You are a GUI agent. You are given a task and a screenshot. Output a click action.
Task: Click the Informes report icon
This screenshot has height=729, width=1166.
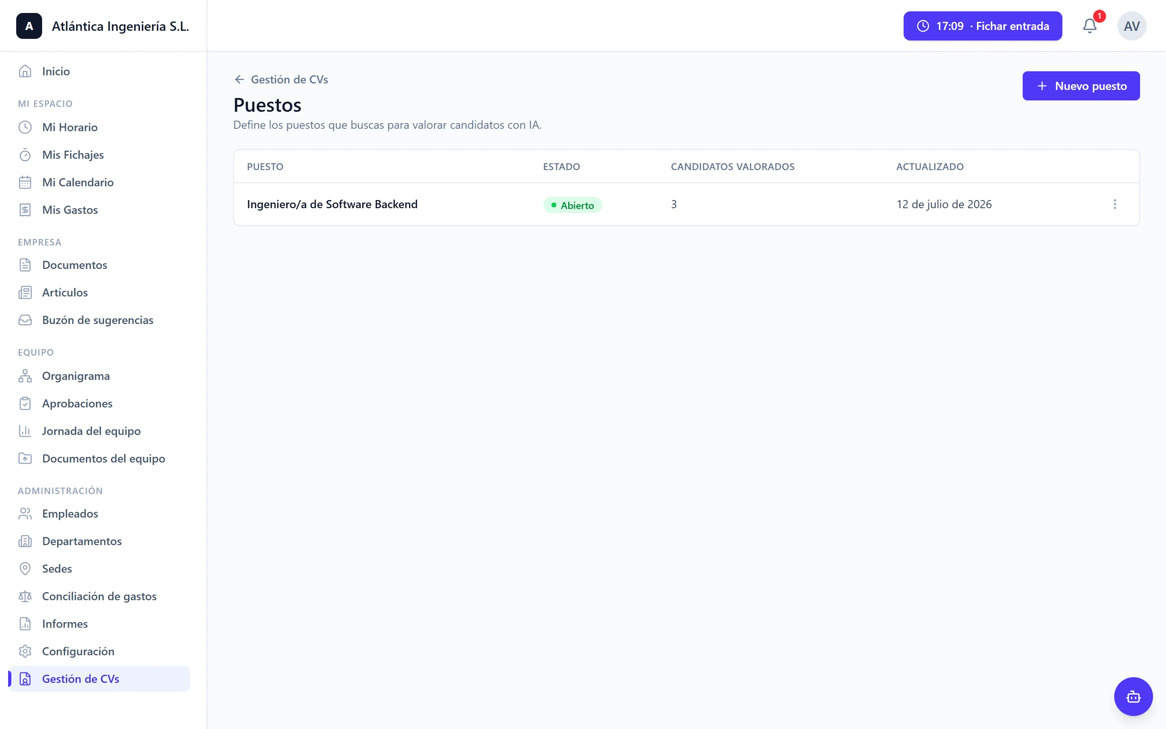pos(25,623)
